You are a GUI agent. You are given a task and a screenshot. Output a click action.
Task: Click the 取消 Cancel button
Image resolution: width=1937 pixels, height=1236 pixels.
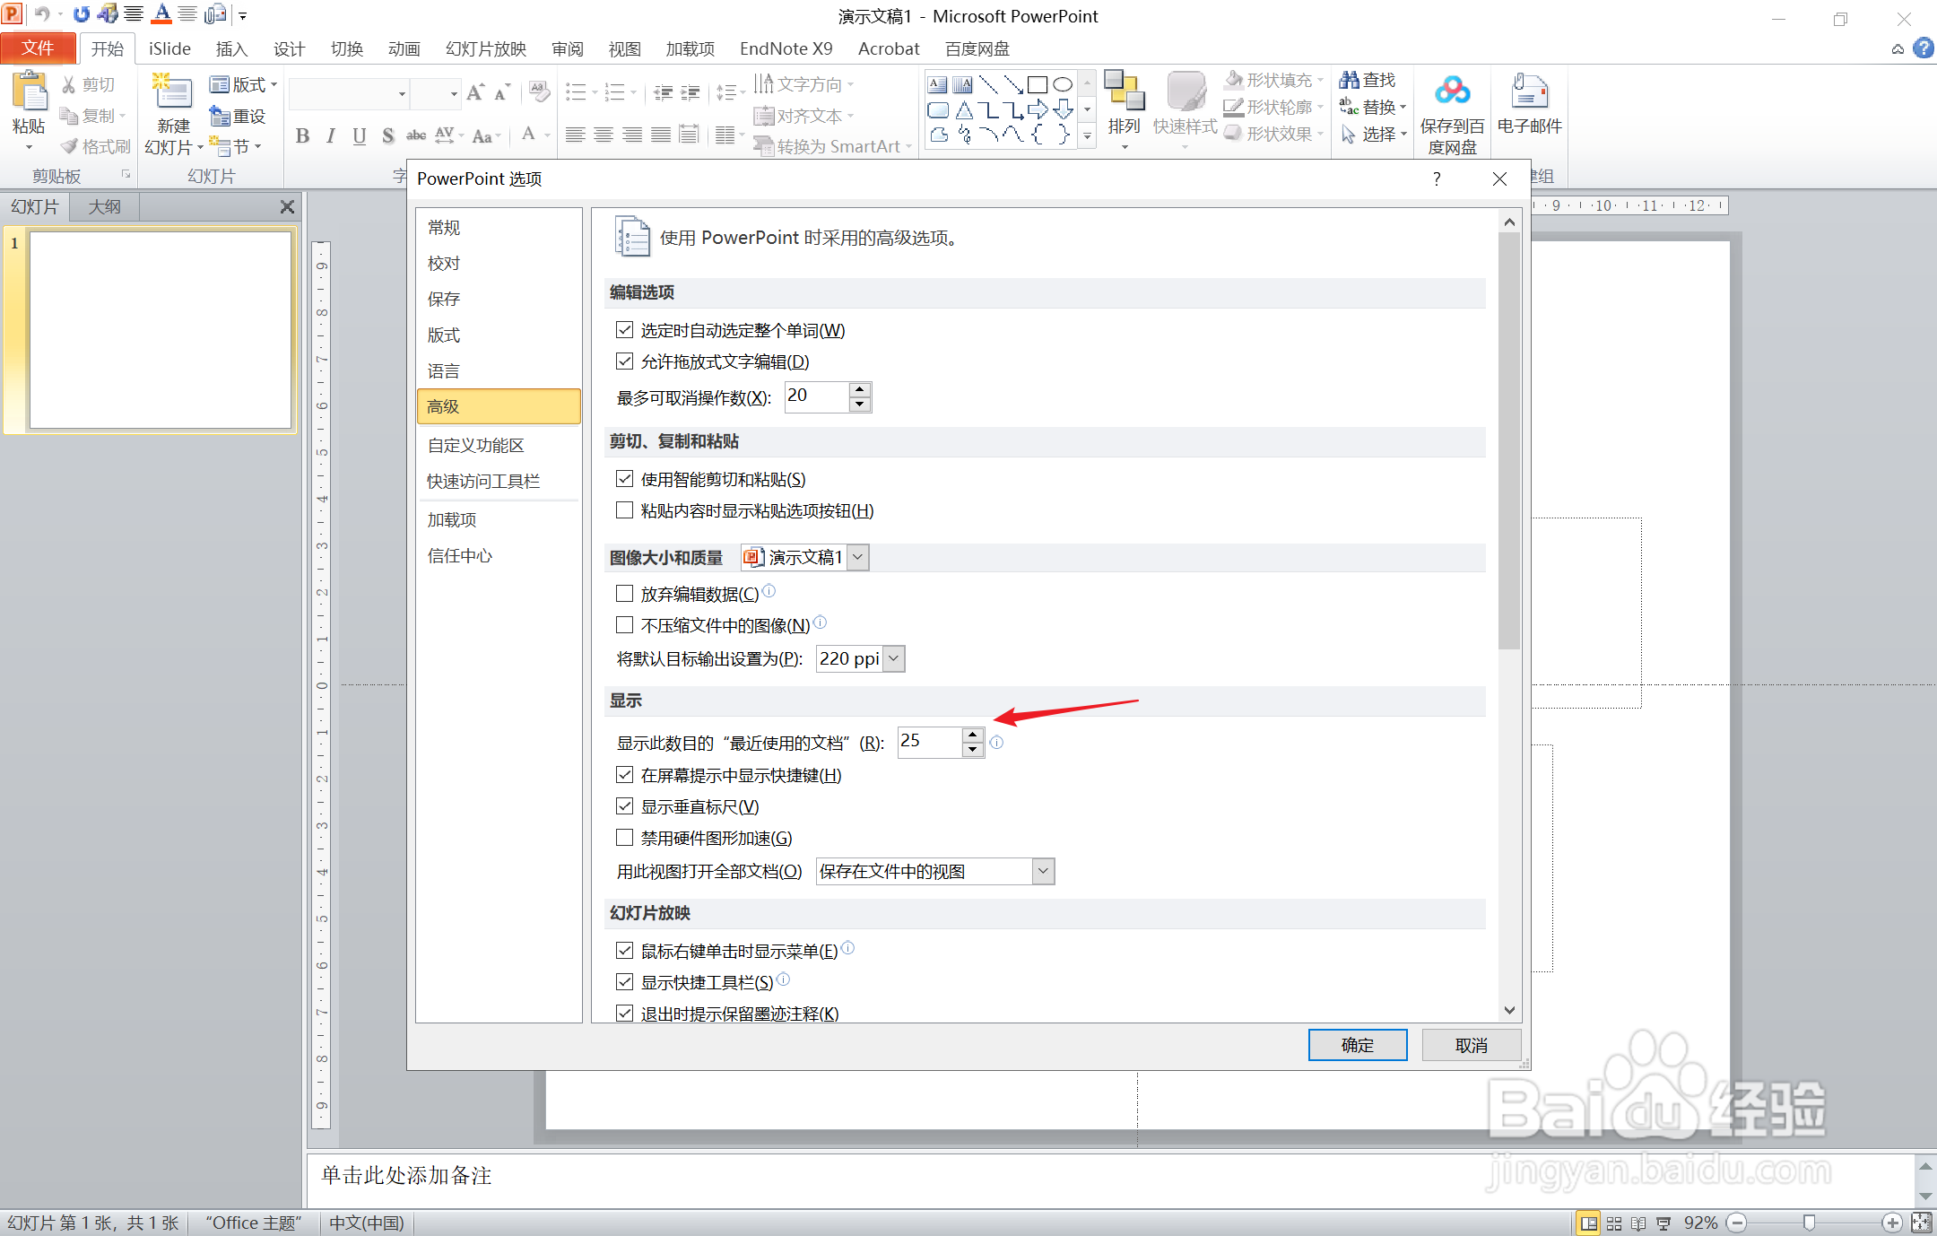[1472, 1045]
